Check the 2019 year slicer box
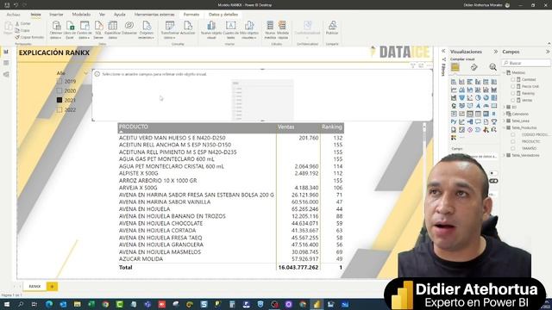Image resolution: width=552 pixels, height=310 pixels. (60, 81)
